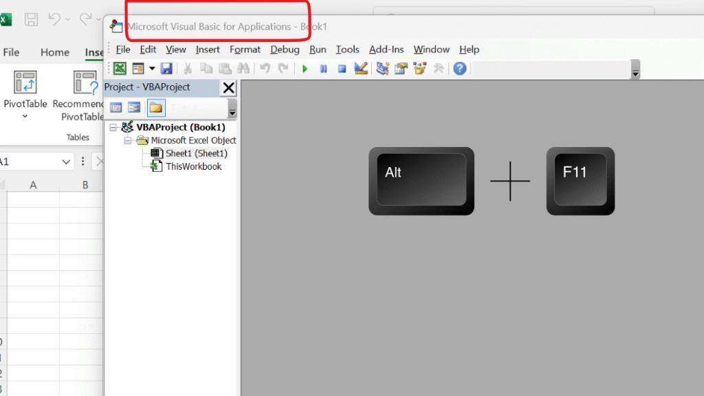
Task: Open the VBA View menu
Action: pos(175,49)
